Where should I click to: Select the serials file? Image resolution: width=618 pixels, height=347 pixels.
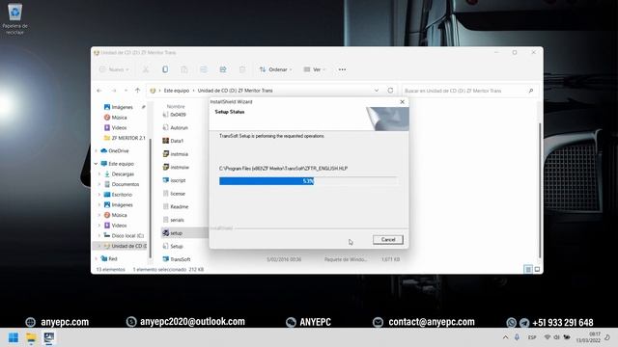(177, 220)
